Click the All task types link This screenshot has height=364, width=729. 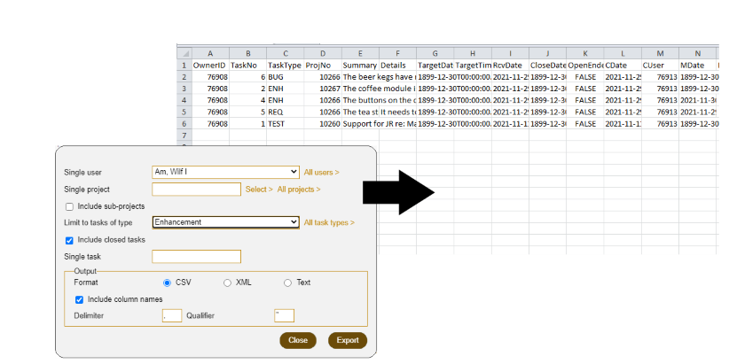pos(329,223)
